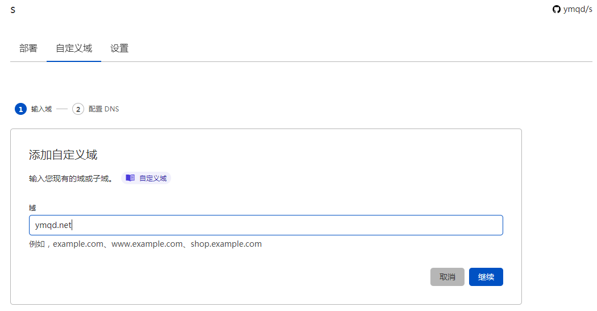Click the step 2 circle indicator
The image size is (597, 311).
point(78,109)
